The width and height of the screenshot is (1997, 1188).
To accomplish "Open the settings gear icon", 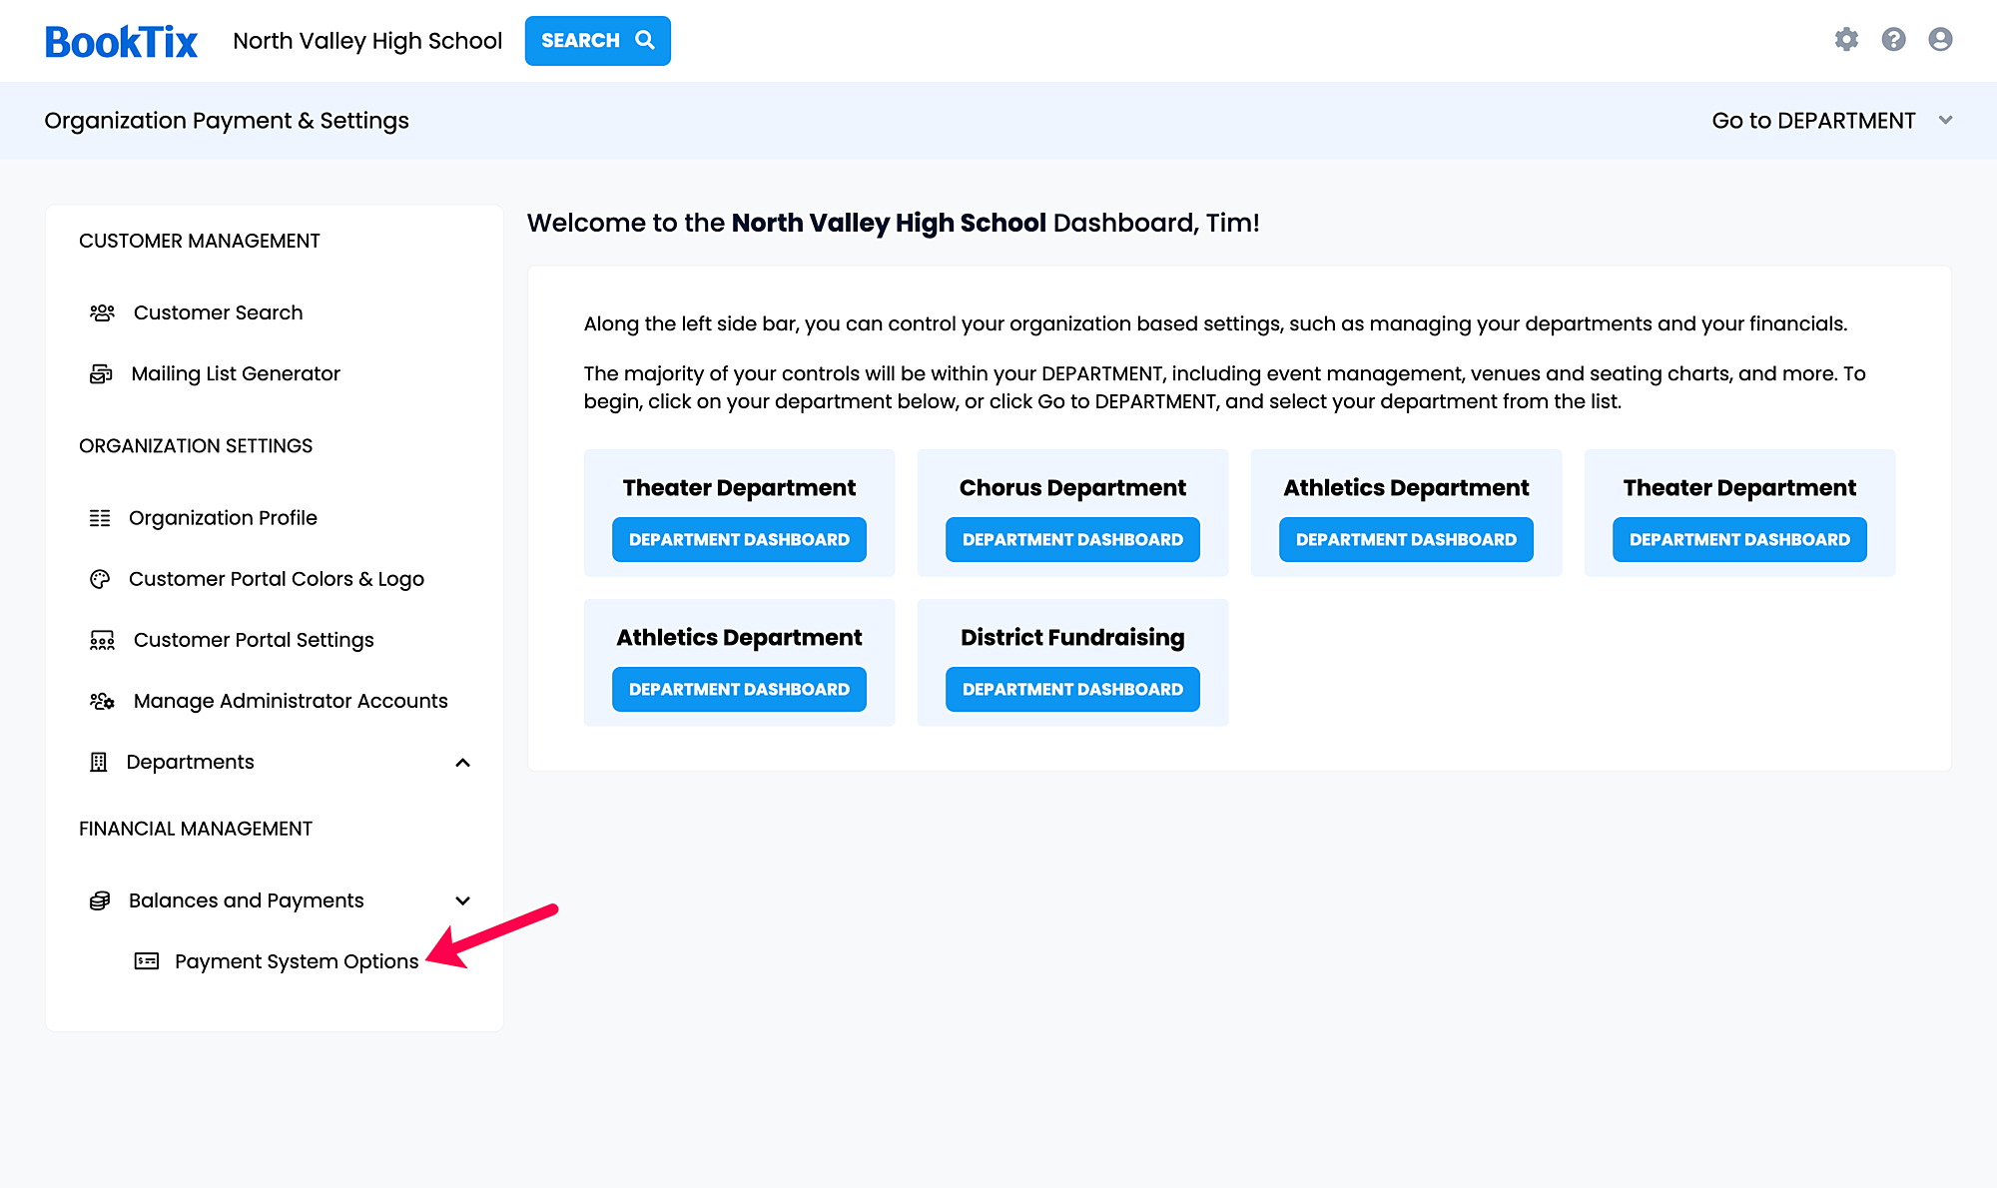I will 1846,40.
